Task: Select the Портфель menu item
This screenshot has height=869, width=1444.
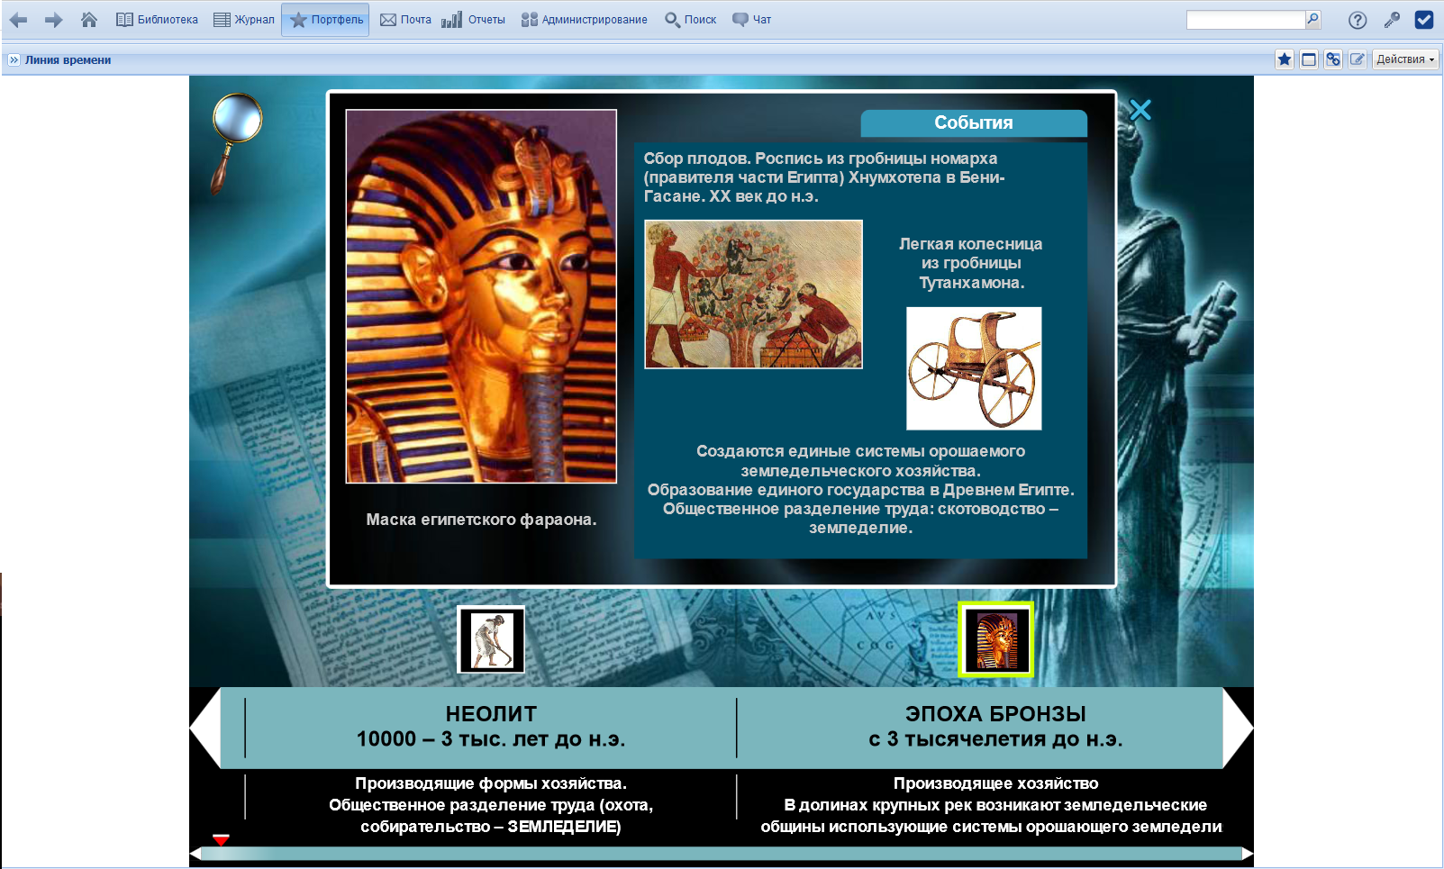Action: pos(325,20)
